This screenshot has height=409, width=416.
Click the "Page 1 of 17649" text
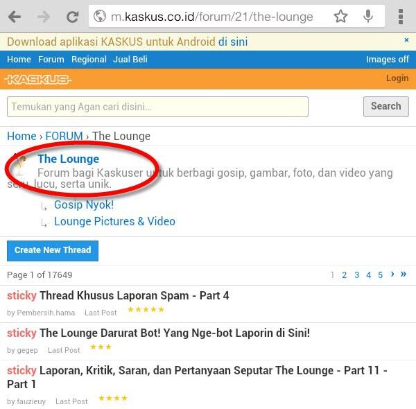pyautogui.click(x=40, y=275)
